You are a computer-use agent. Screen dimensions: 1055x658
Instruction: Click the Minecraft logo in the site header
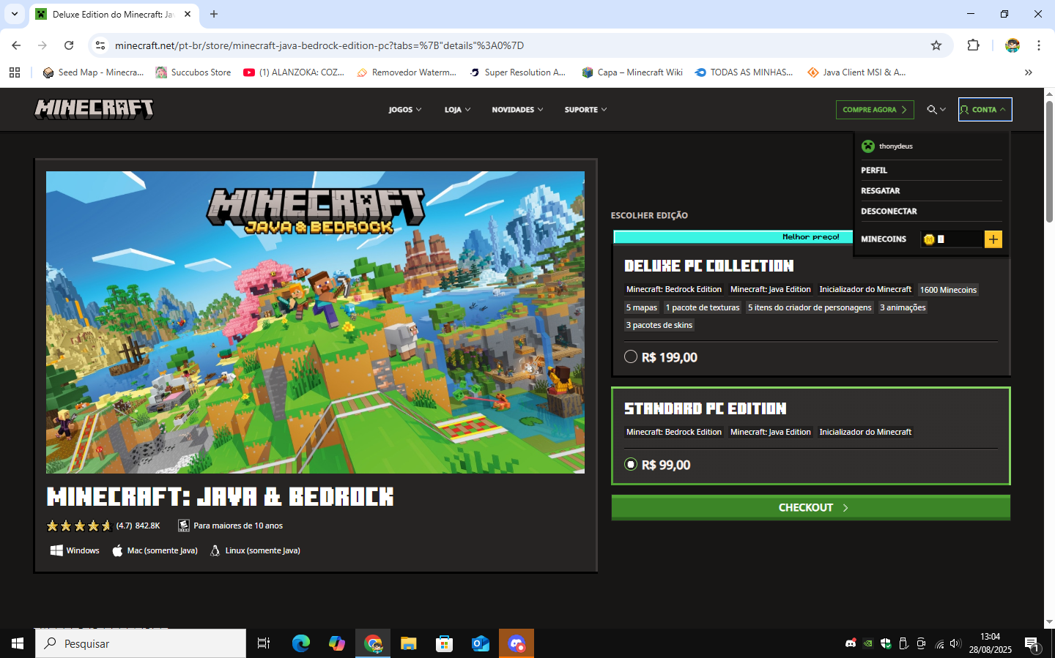click(94, 109)
